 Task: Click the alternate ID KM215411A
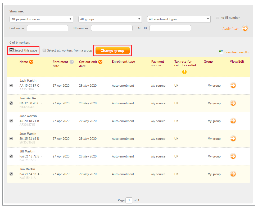tap(28, 178)
